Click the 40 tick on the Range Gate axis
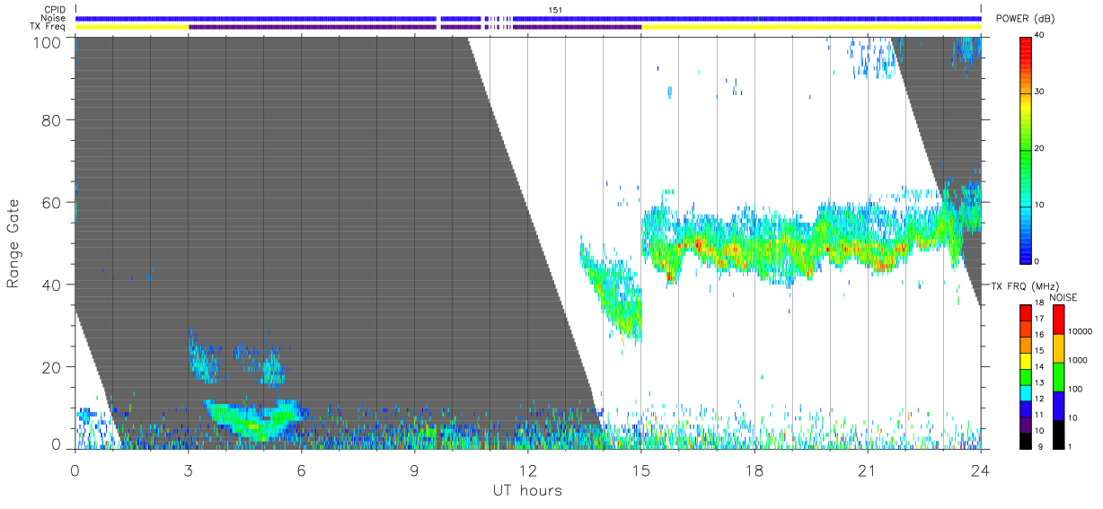The width and height of the screenshot is (1103, 509). (x=53, y=285)
